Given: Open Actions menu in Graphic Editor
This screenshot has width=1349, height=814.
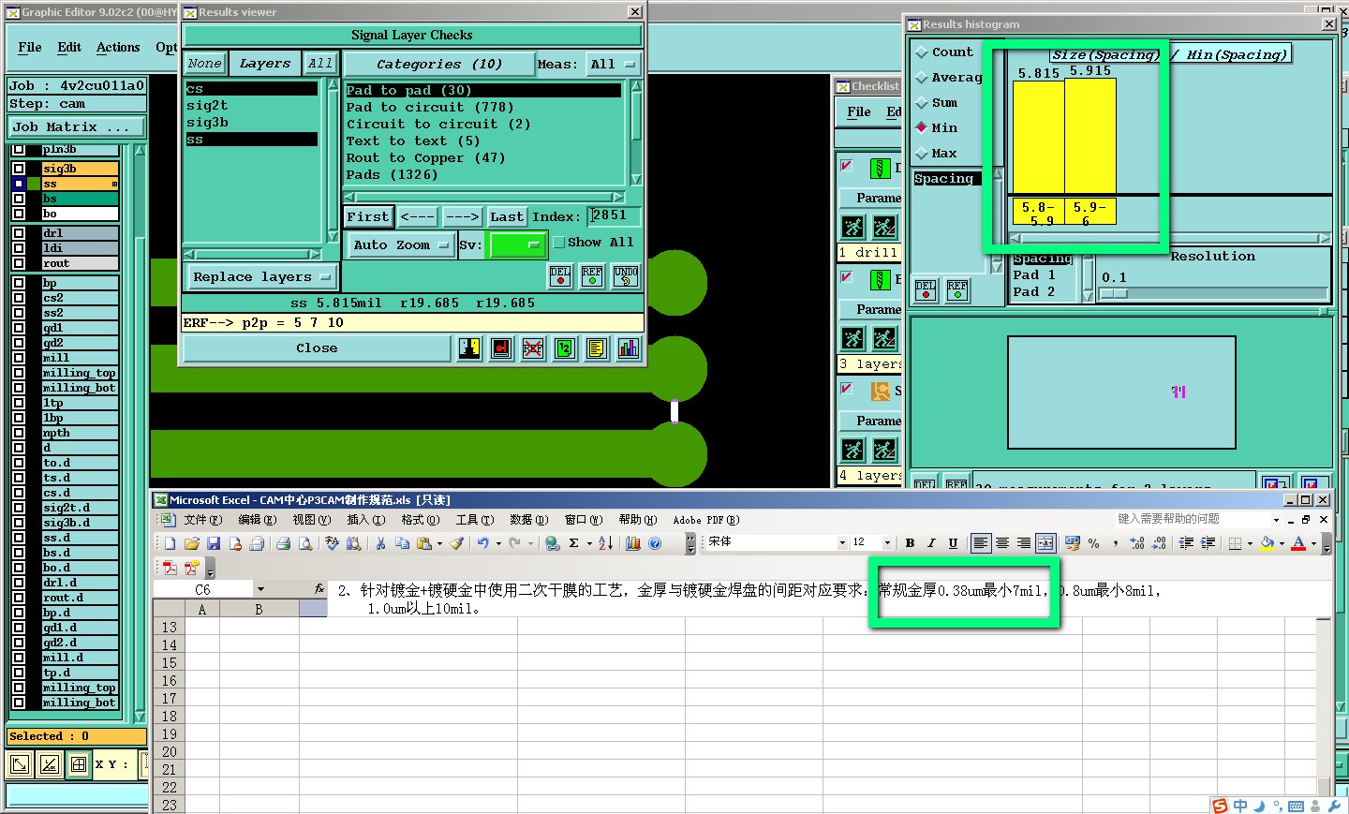Looking at the screenshot, I should [118, 48].
